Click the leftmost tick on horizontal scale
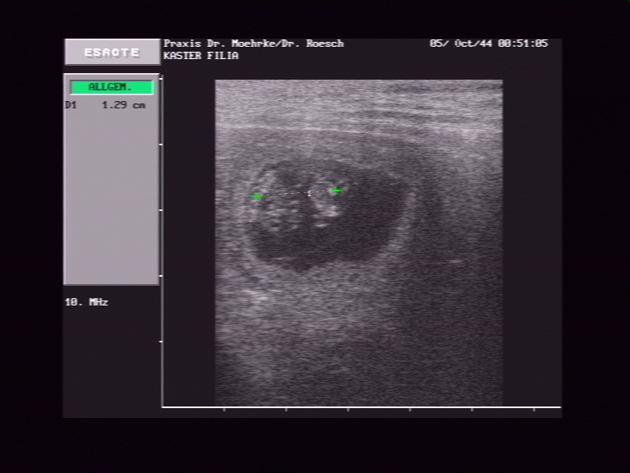630x473 pixels. tap(224, 407)
